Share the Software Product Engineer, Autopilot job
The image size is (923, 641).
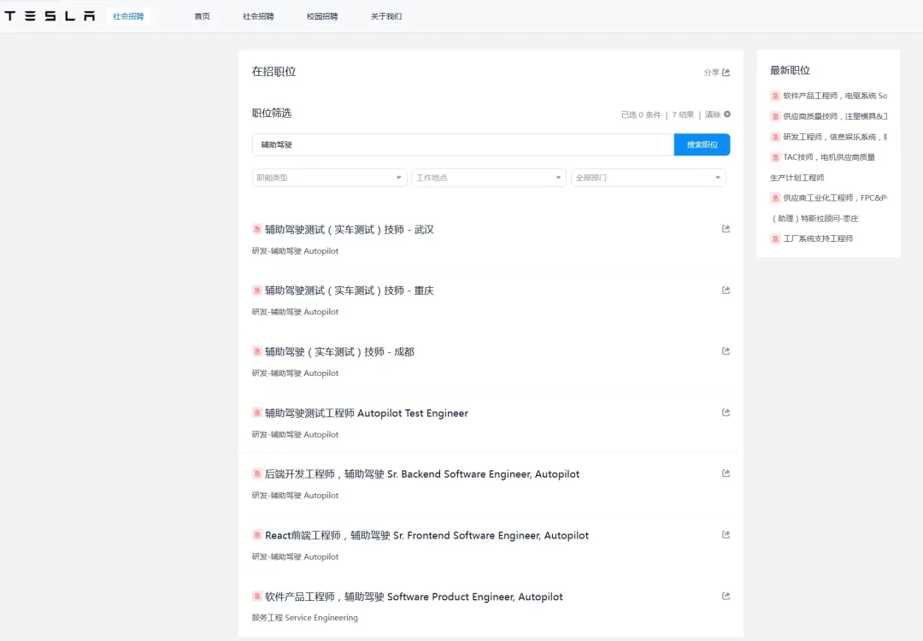(726, 597)
